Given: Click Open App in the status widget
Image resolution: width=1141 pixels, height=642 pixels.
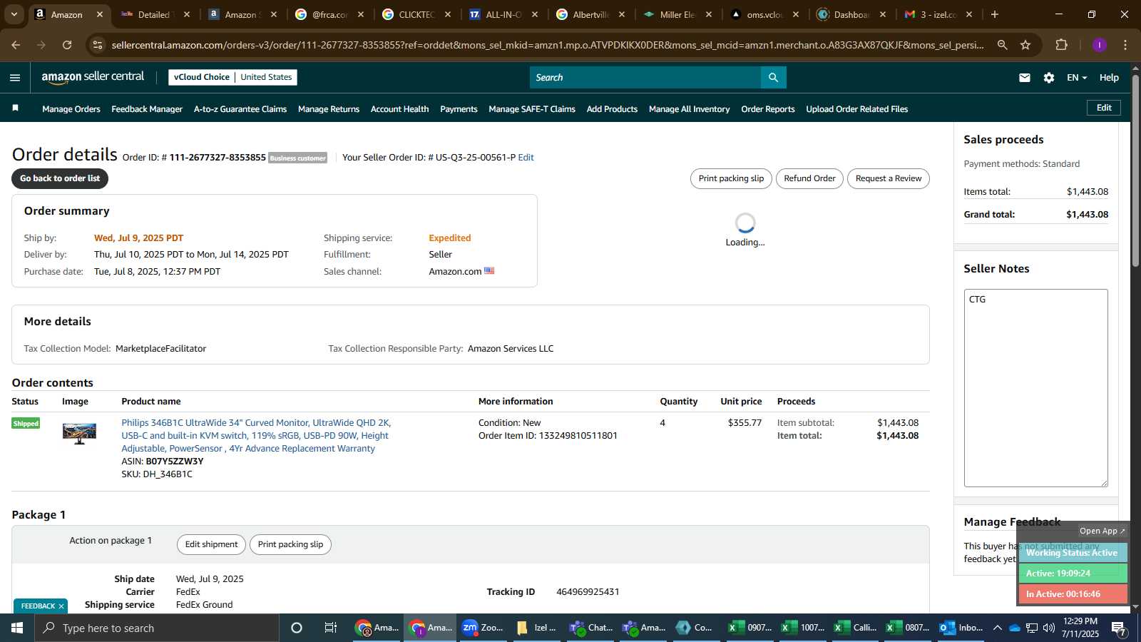Looking at the screenshot, I should pyautogui.click(x=1102, y=531).
